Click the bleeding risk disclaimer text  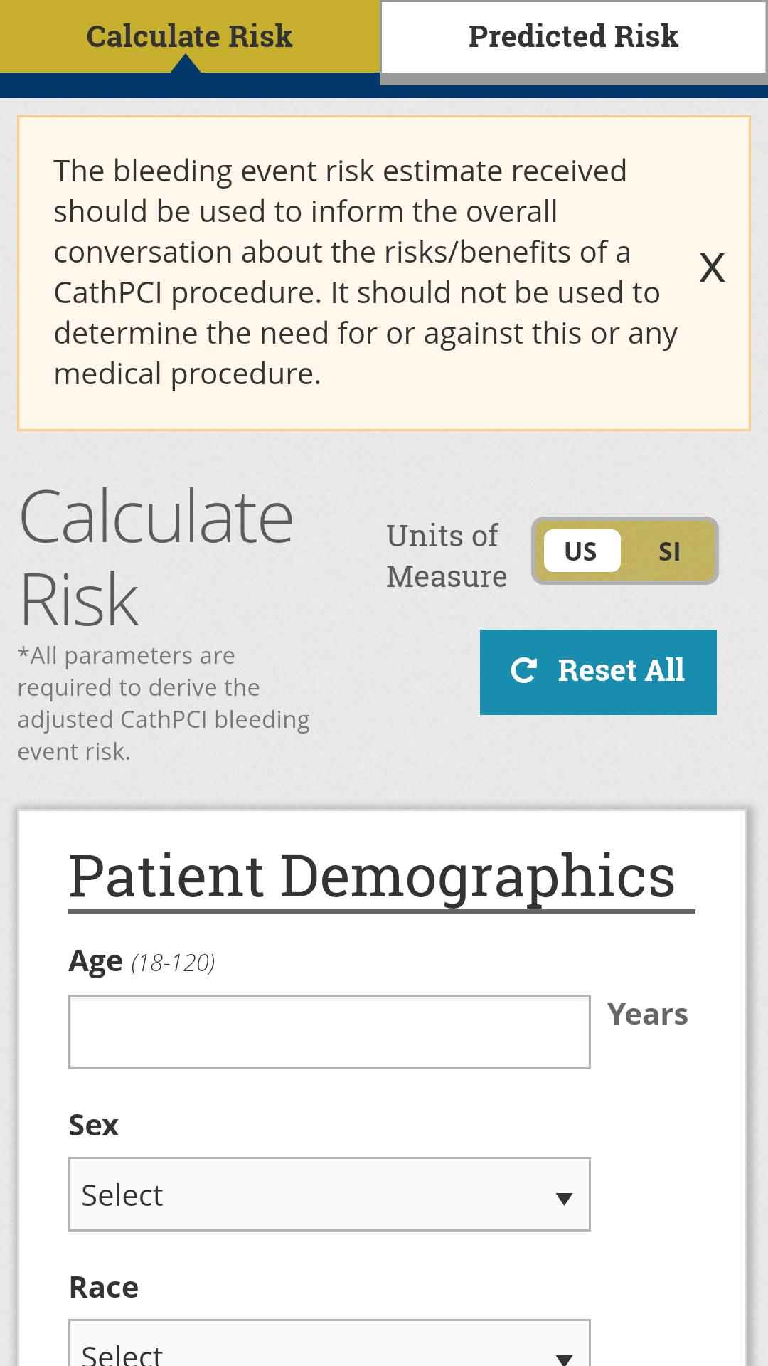[366, 272]
